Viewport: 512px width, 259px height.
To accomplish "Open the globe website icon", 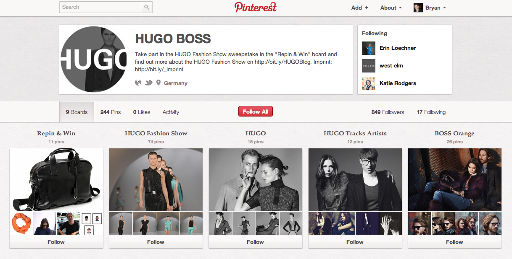I will pos(138,83).
